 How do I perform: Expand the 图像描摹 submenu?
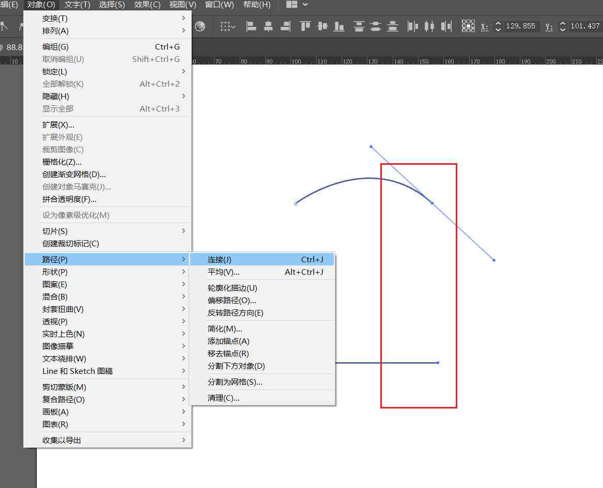point(107,346)
